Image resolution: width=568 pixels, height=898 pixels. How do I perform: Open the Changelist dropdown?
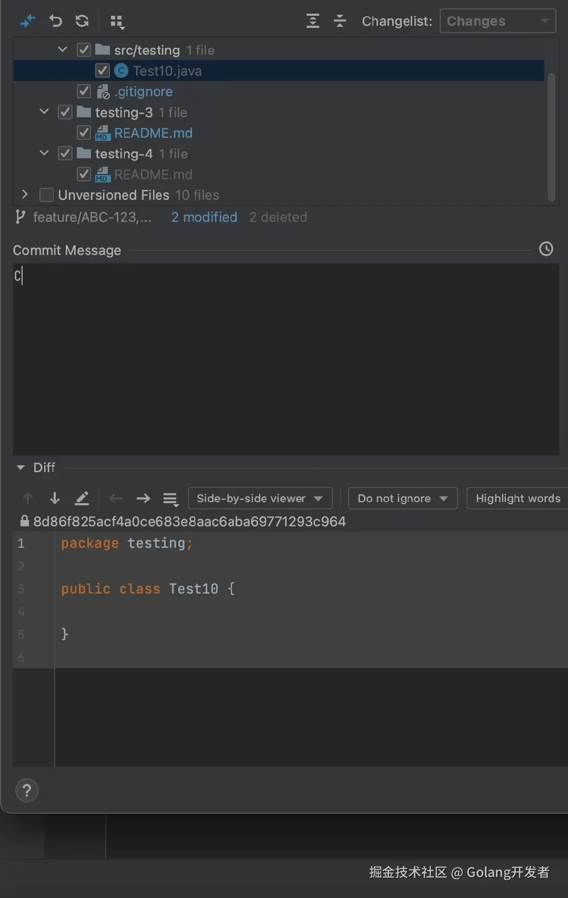497,21
